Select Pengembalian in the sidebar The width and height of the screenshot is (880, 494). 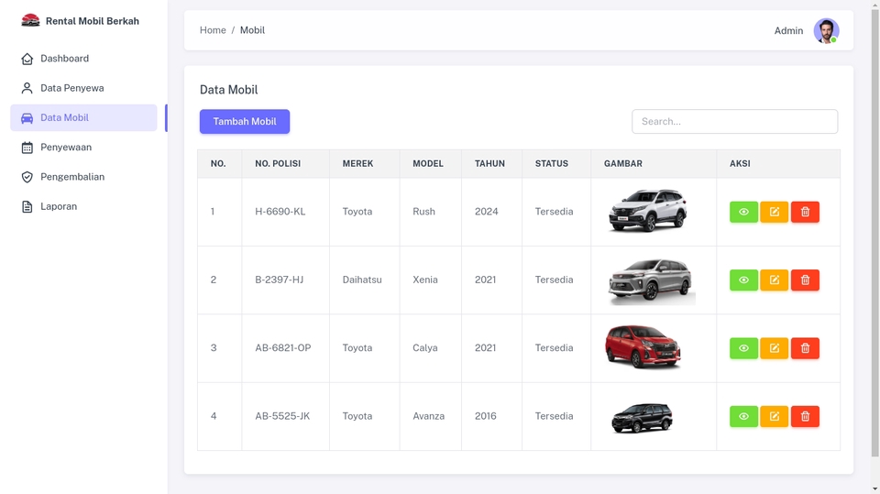pyautogui.click(x=71, y=177)
